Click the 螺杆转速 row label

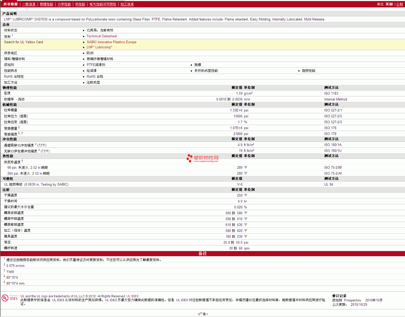tap(11, 248)
